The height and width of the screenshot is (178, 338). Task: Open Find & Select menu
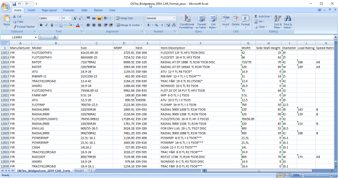(x=288, y=21)
